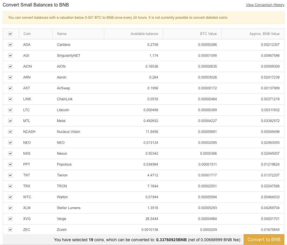Screen dimensions: 287x245
Task: Toggle the AION row checkbox
Action: click(10, 66)
